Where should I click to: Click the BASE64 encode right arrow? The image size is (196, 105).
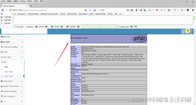[78, 27]
